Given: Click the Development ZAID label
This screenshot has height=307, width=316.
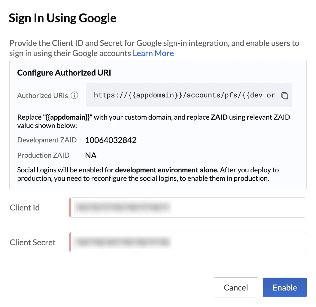Looking at the screenshot, I should click(x=47, y=140).
